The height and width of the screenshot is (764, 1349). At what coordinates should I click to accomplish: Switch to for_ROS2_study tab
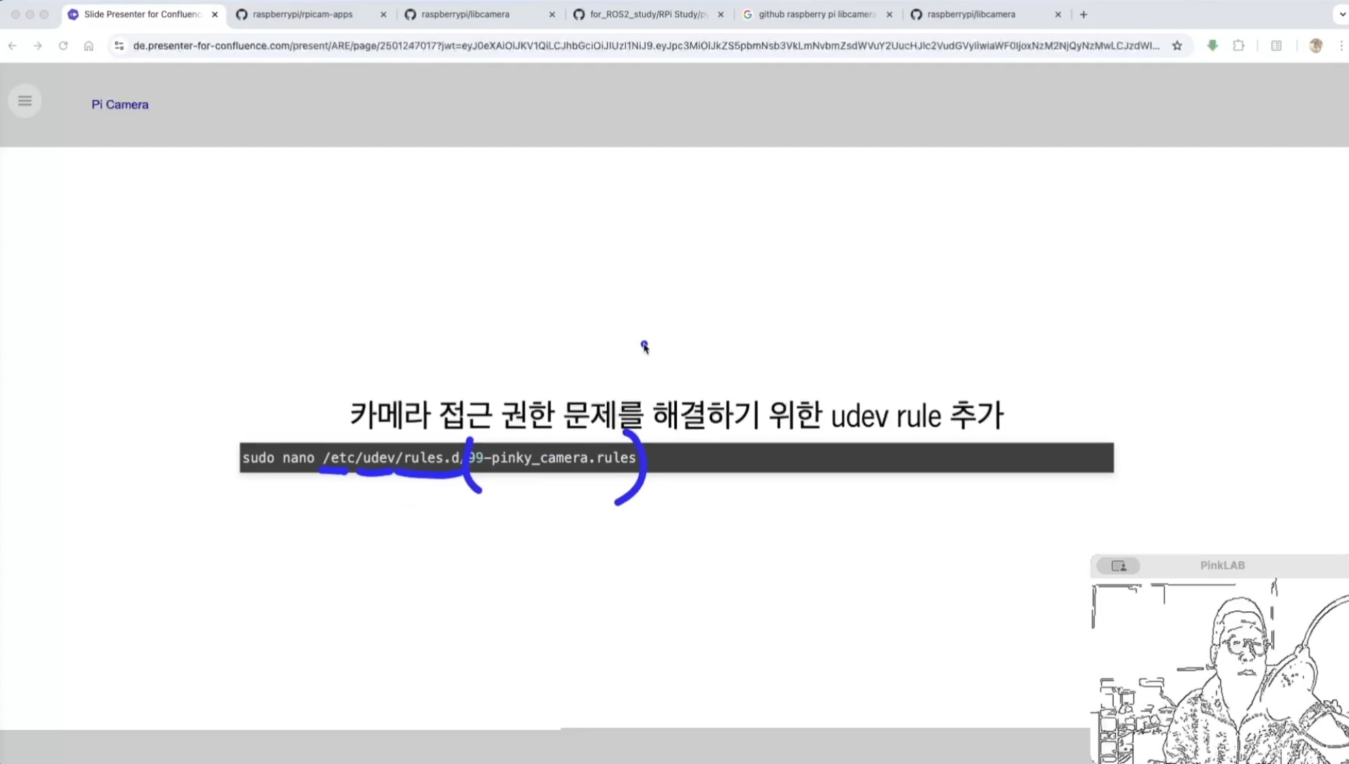(648, 14)
